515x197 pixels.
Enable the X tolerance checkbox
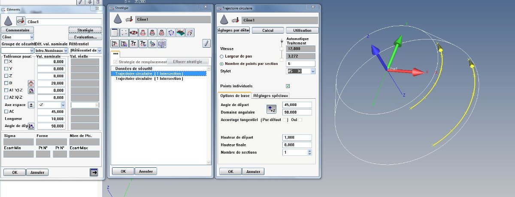point(6,62)
